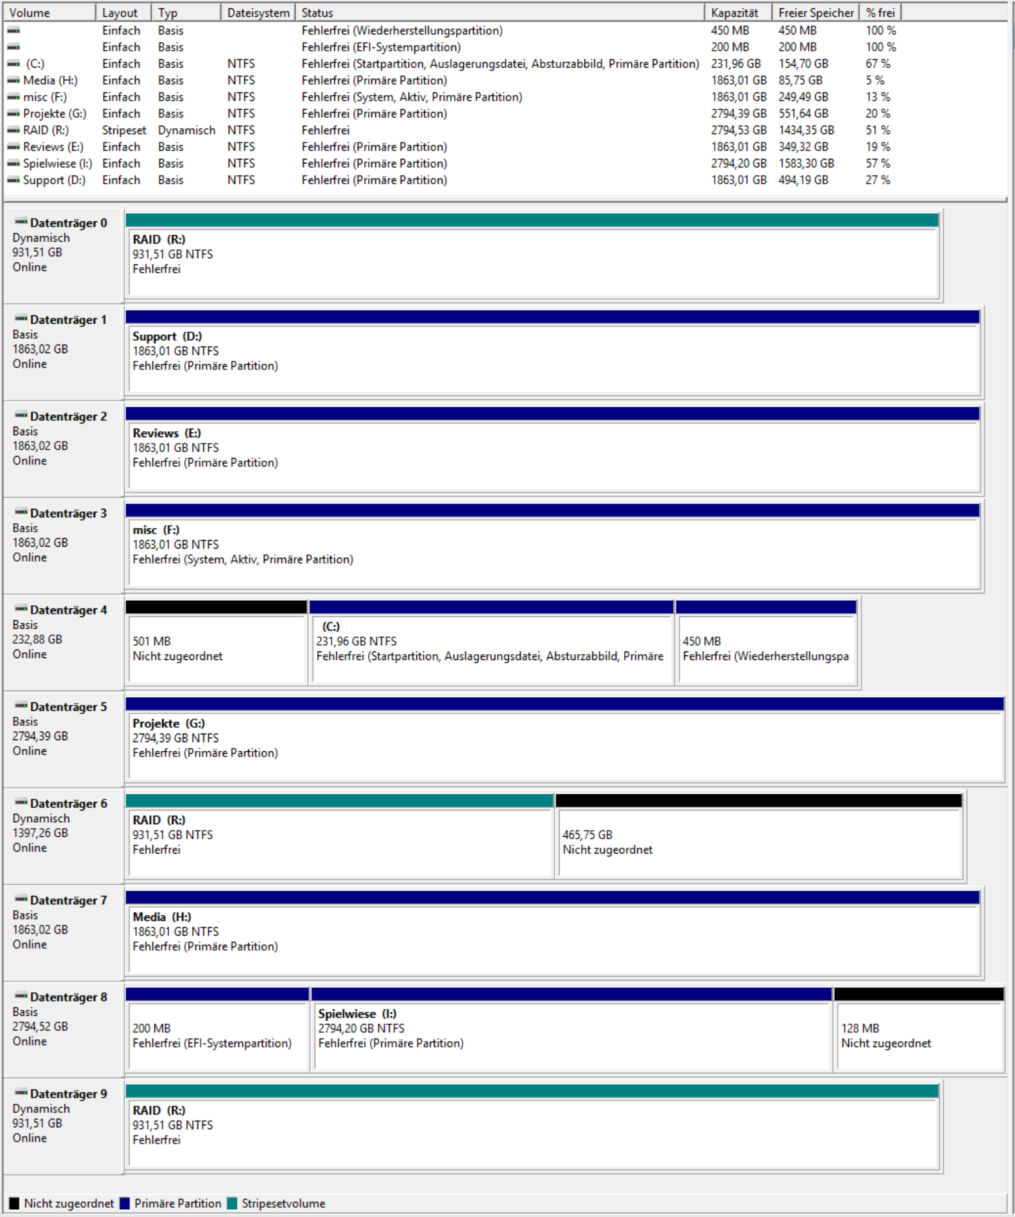Click the "154,70 GB" free space cell
Screen dimensions: 1015x1217
pos(803,64)
